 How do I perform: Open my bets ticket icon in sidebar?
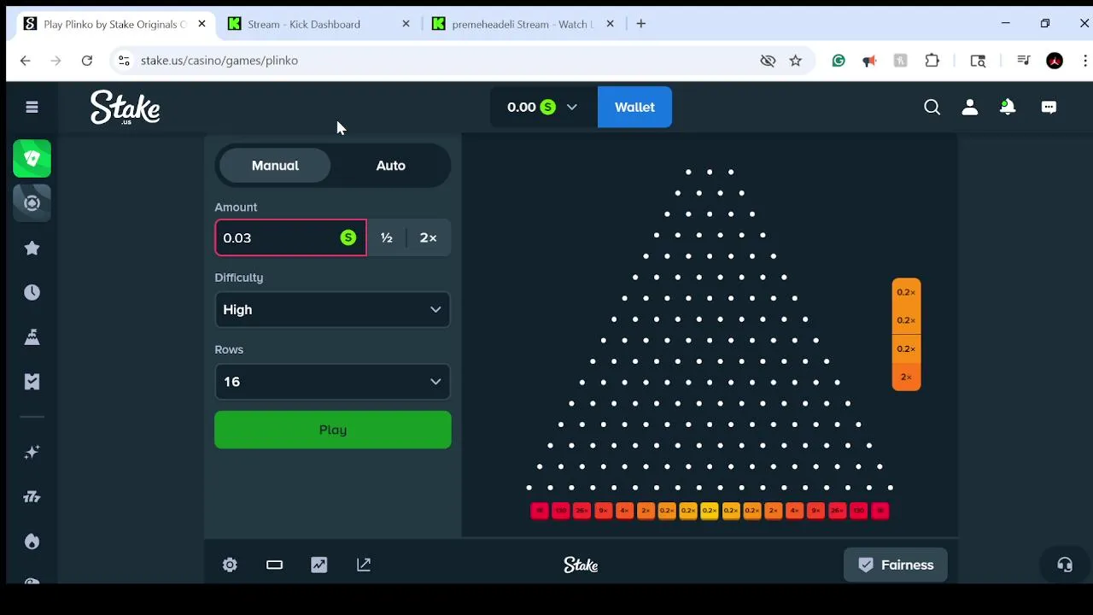pos(32,382)
